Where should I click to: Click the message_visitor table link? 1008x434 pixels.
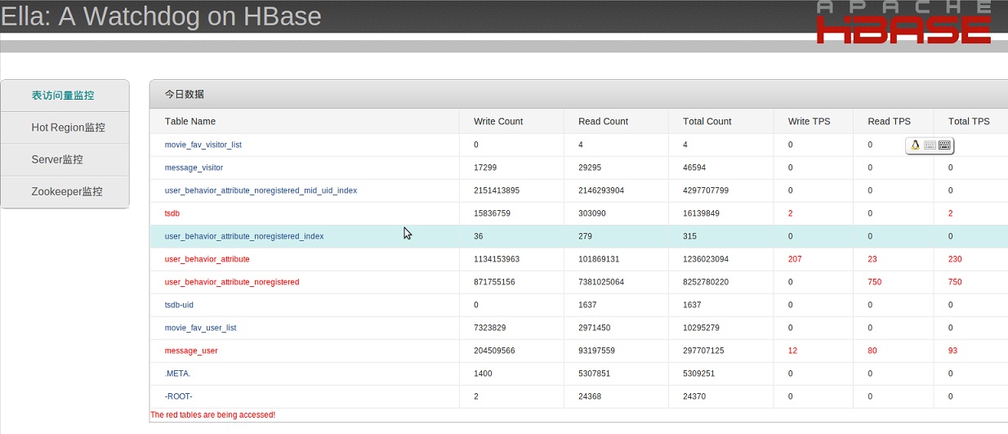194,168
